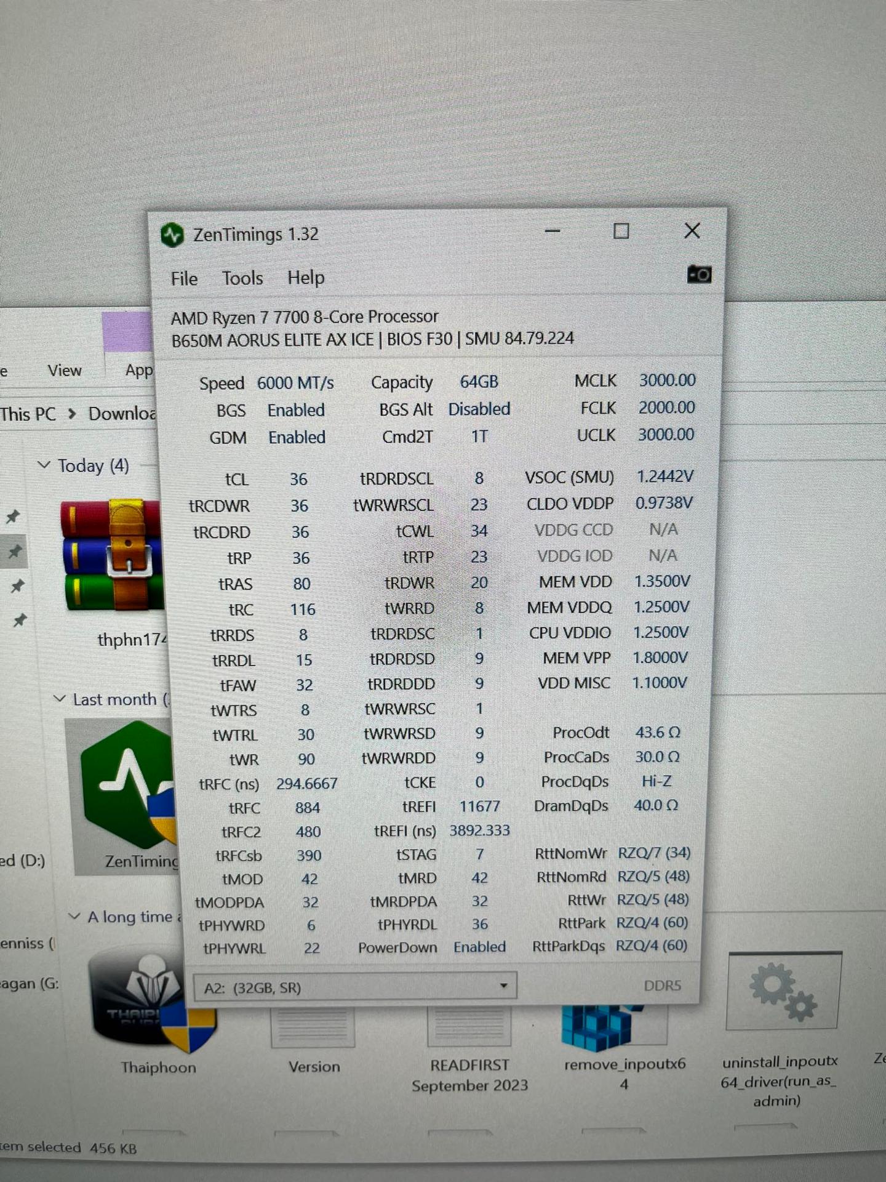Switch to the View tab in File Explorer
This screenshot has width=886, height=1182.
tap(65, 371)
